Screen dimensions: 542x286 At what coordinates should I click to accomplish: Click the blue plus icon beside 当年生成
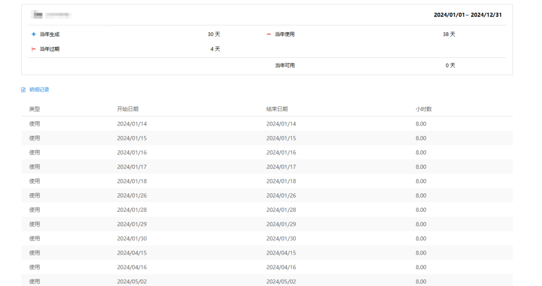[x=34, y=34]
